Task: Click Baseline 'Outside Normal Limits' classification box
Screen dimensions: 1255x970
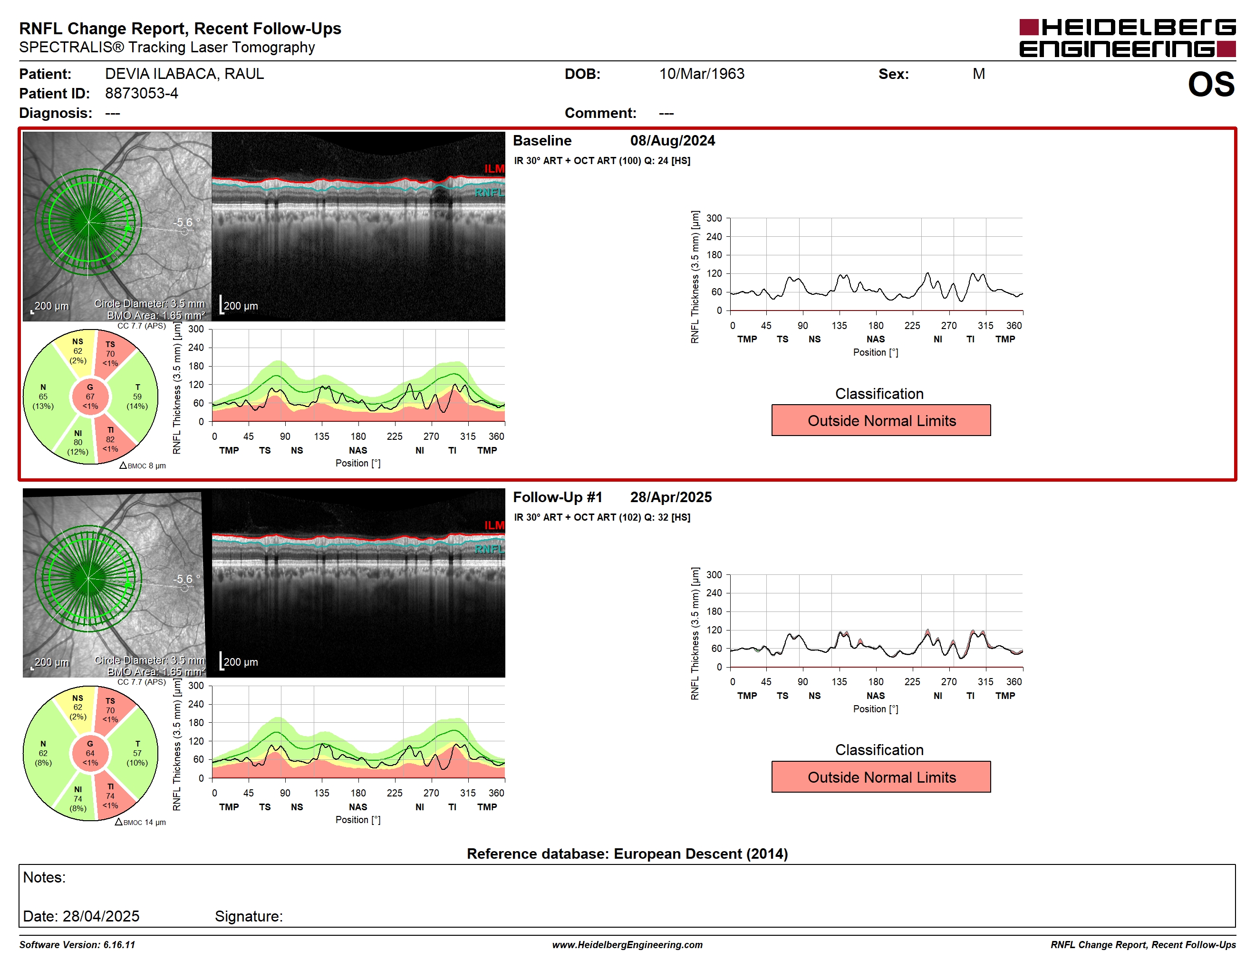Action: point(881,420)
